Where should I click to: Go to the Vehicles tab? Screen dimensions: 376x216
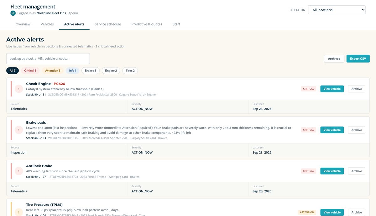pos(47,24)
